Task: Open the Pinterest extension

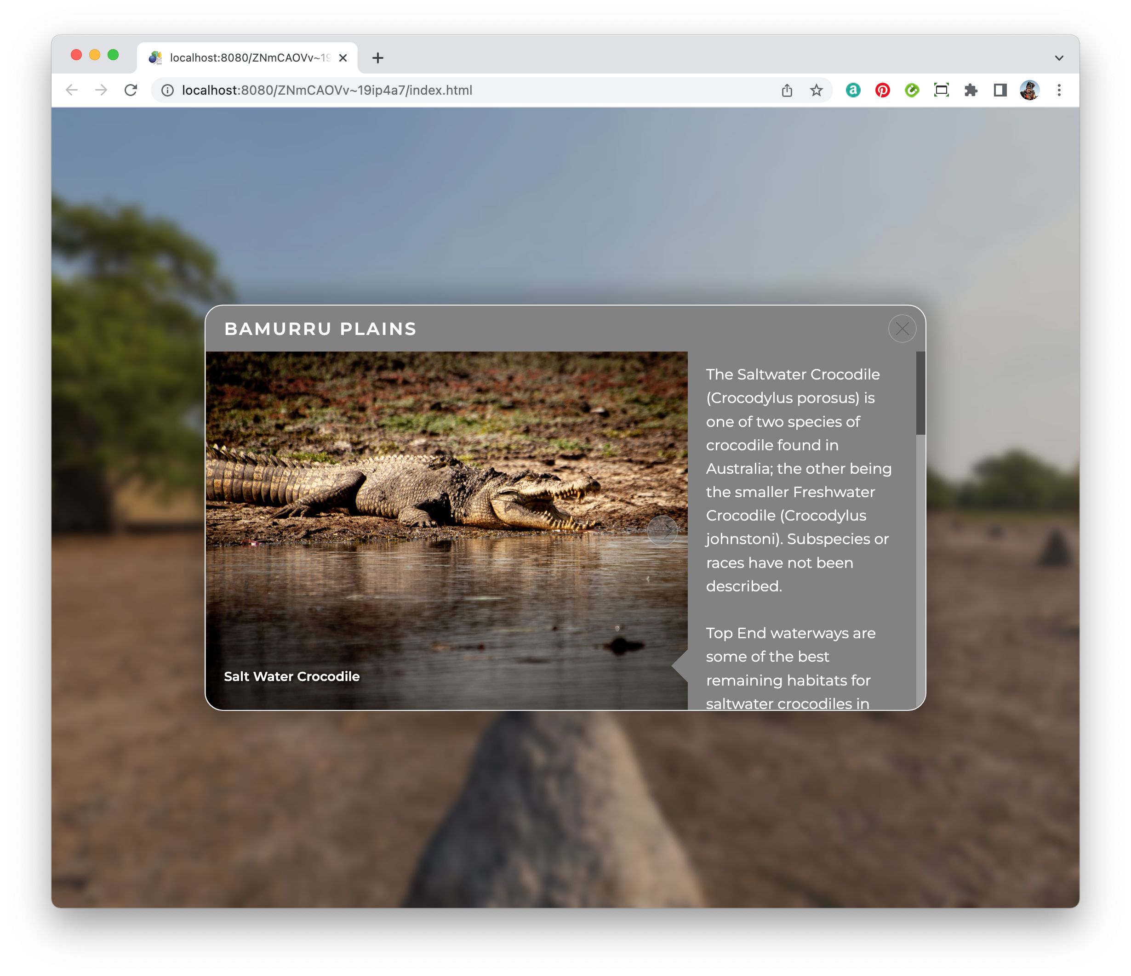Action: (x=882, y=90)
